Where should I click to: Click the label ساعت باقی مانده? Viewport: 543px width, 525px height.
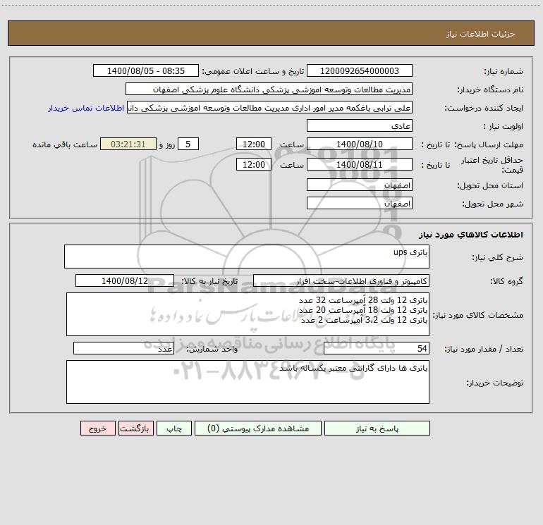(65, 144)
